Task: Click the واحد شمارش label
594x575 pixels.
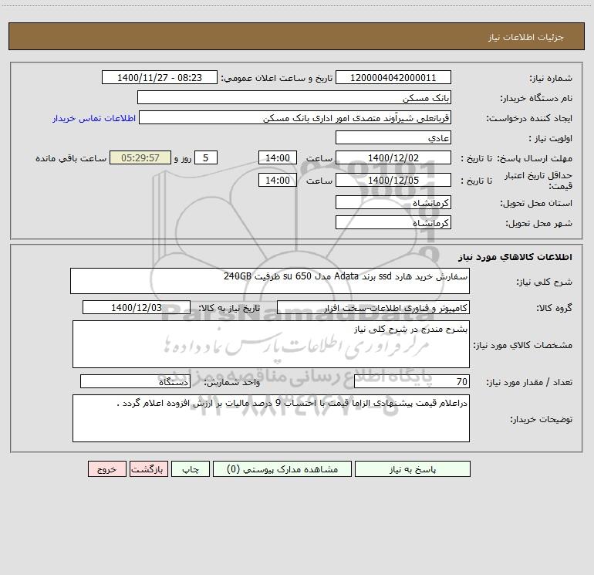Action: [x=232, y=383]
